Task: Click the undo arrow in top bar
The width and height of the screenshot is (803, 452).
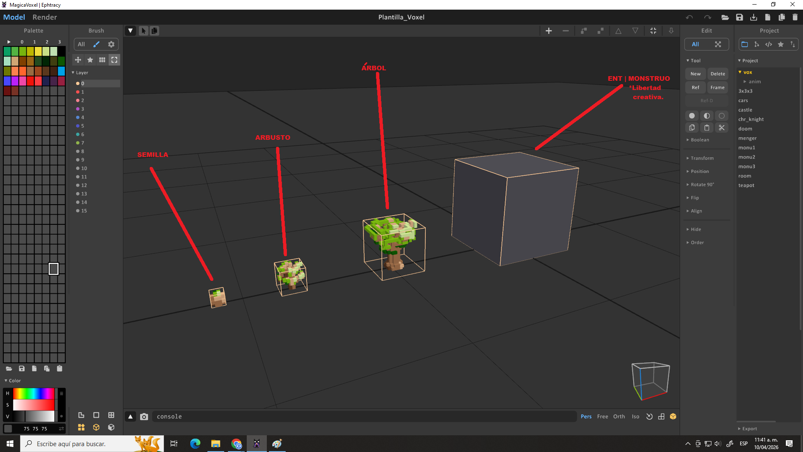Action: (x=689, y=17)
